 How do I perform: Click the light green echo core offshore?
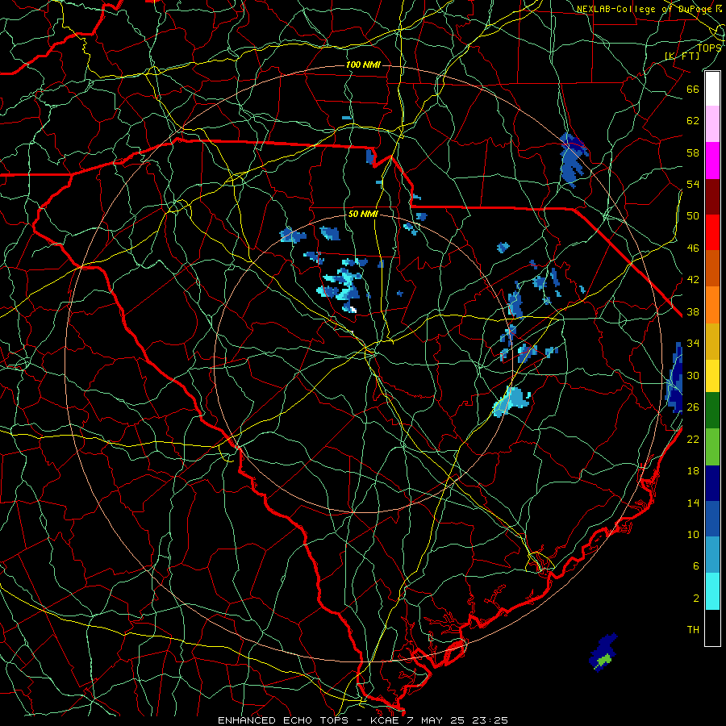603,659
